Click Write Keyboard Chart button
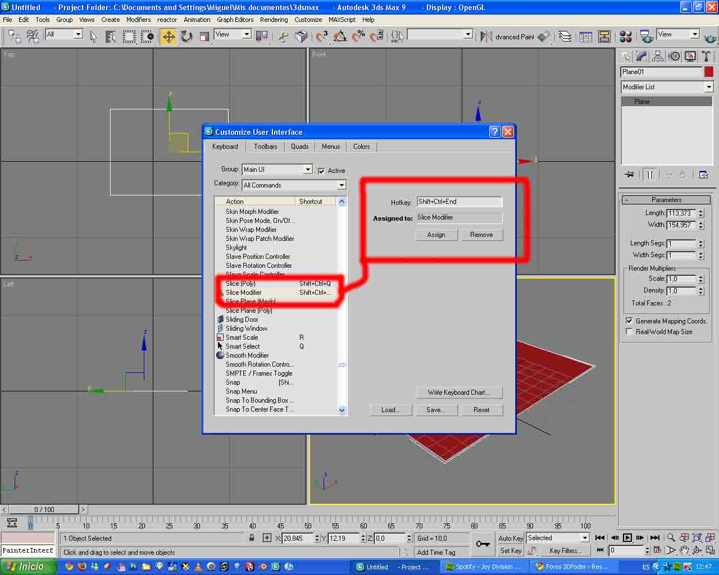This screenshot has width=719, height=575. 458,393
